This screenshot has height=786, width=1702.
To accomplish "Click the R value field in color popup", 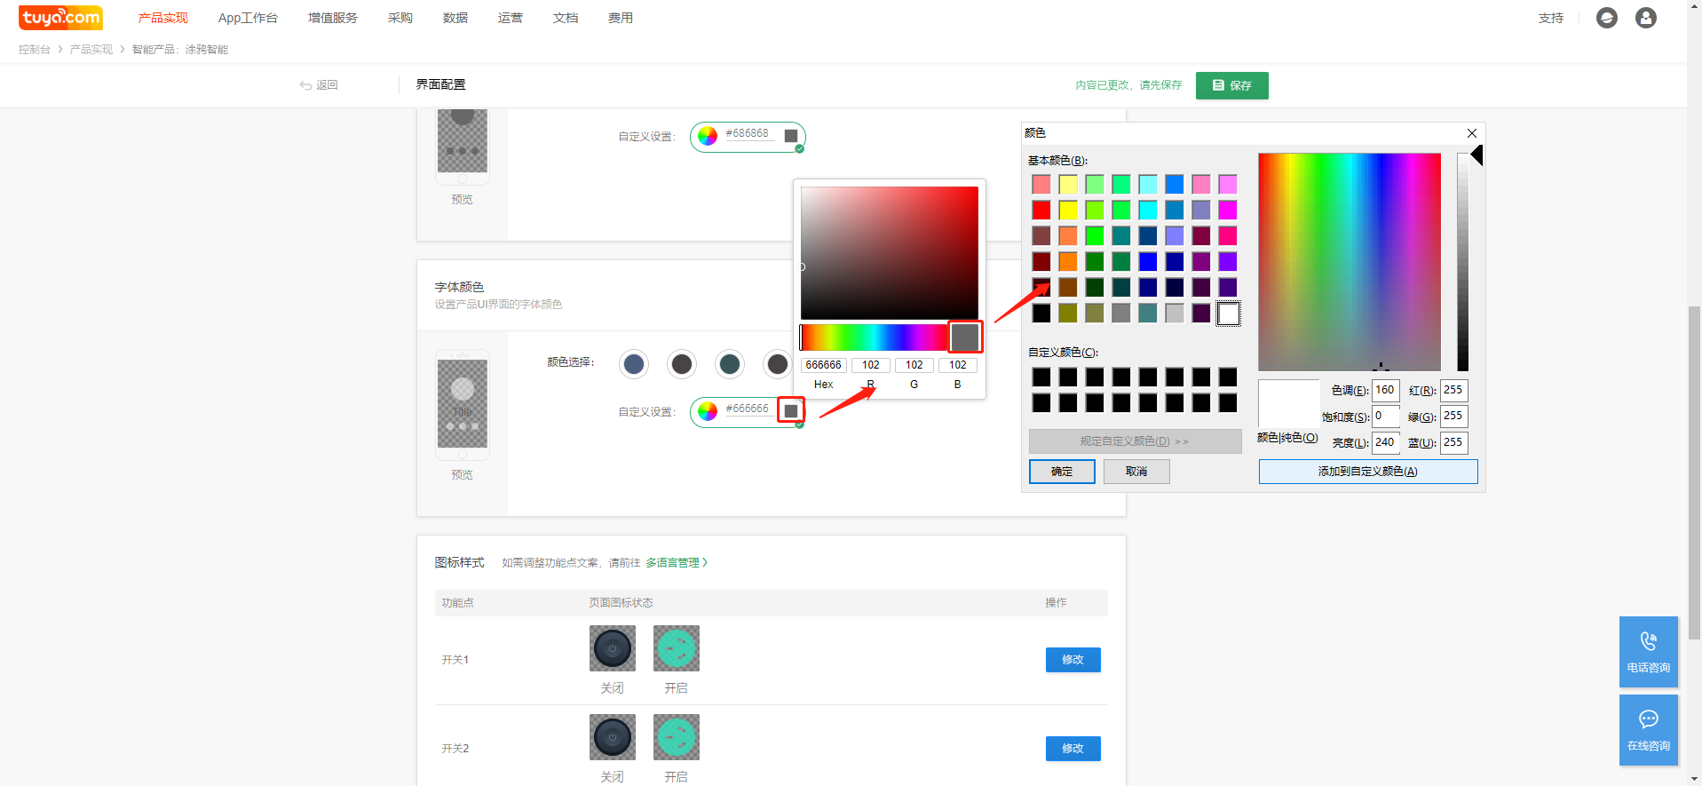I will (871, 365).
